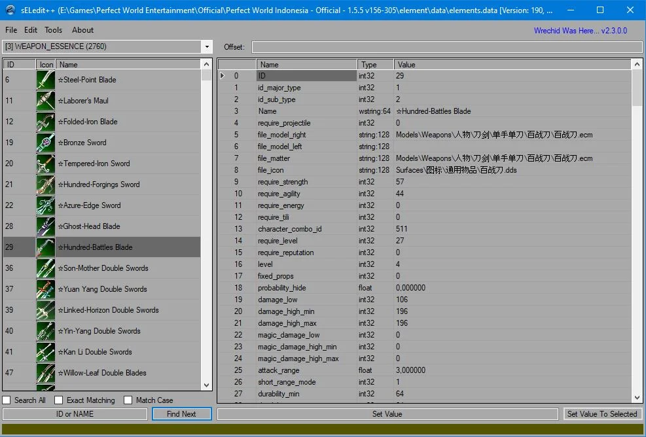Image resolution: width=646 pixels, height=437 pixels.
Task: Click the Steel-Point Blade weapon icon
Action: pyautogui.click(x=45, y=80)
